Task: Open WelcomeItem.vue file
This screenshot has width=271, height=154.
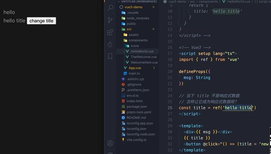Action: 144,62
